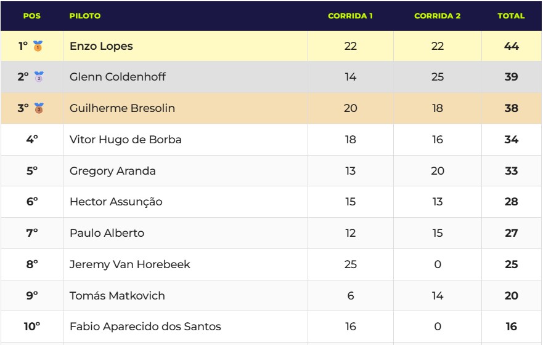The image size is (543, 345).
Task: Click Tomás Matkovich's name
Action: point(117,296)
